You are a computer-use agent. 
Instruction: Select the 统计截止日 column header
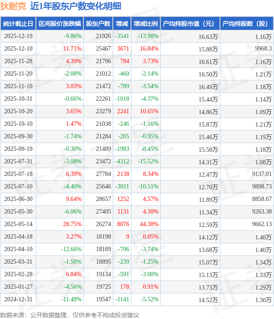[x=18, y=24]
